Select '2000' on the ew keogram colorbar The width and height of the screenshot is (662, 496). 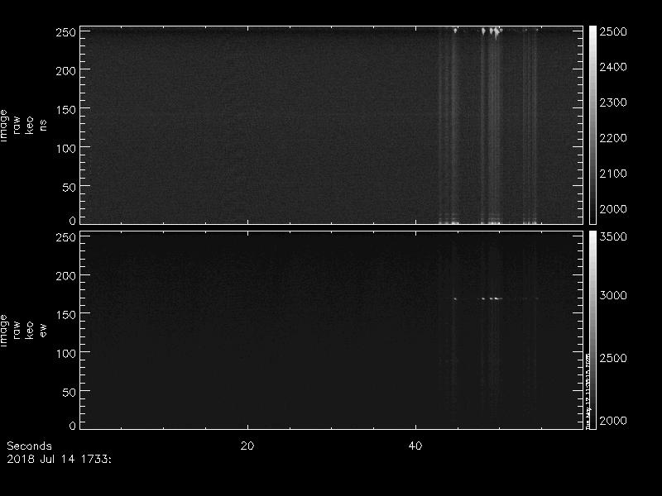point(613,421)
